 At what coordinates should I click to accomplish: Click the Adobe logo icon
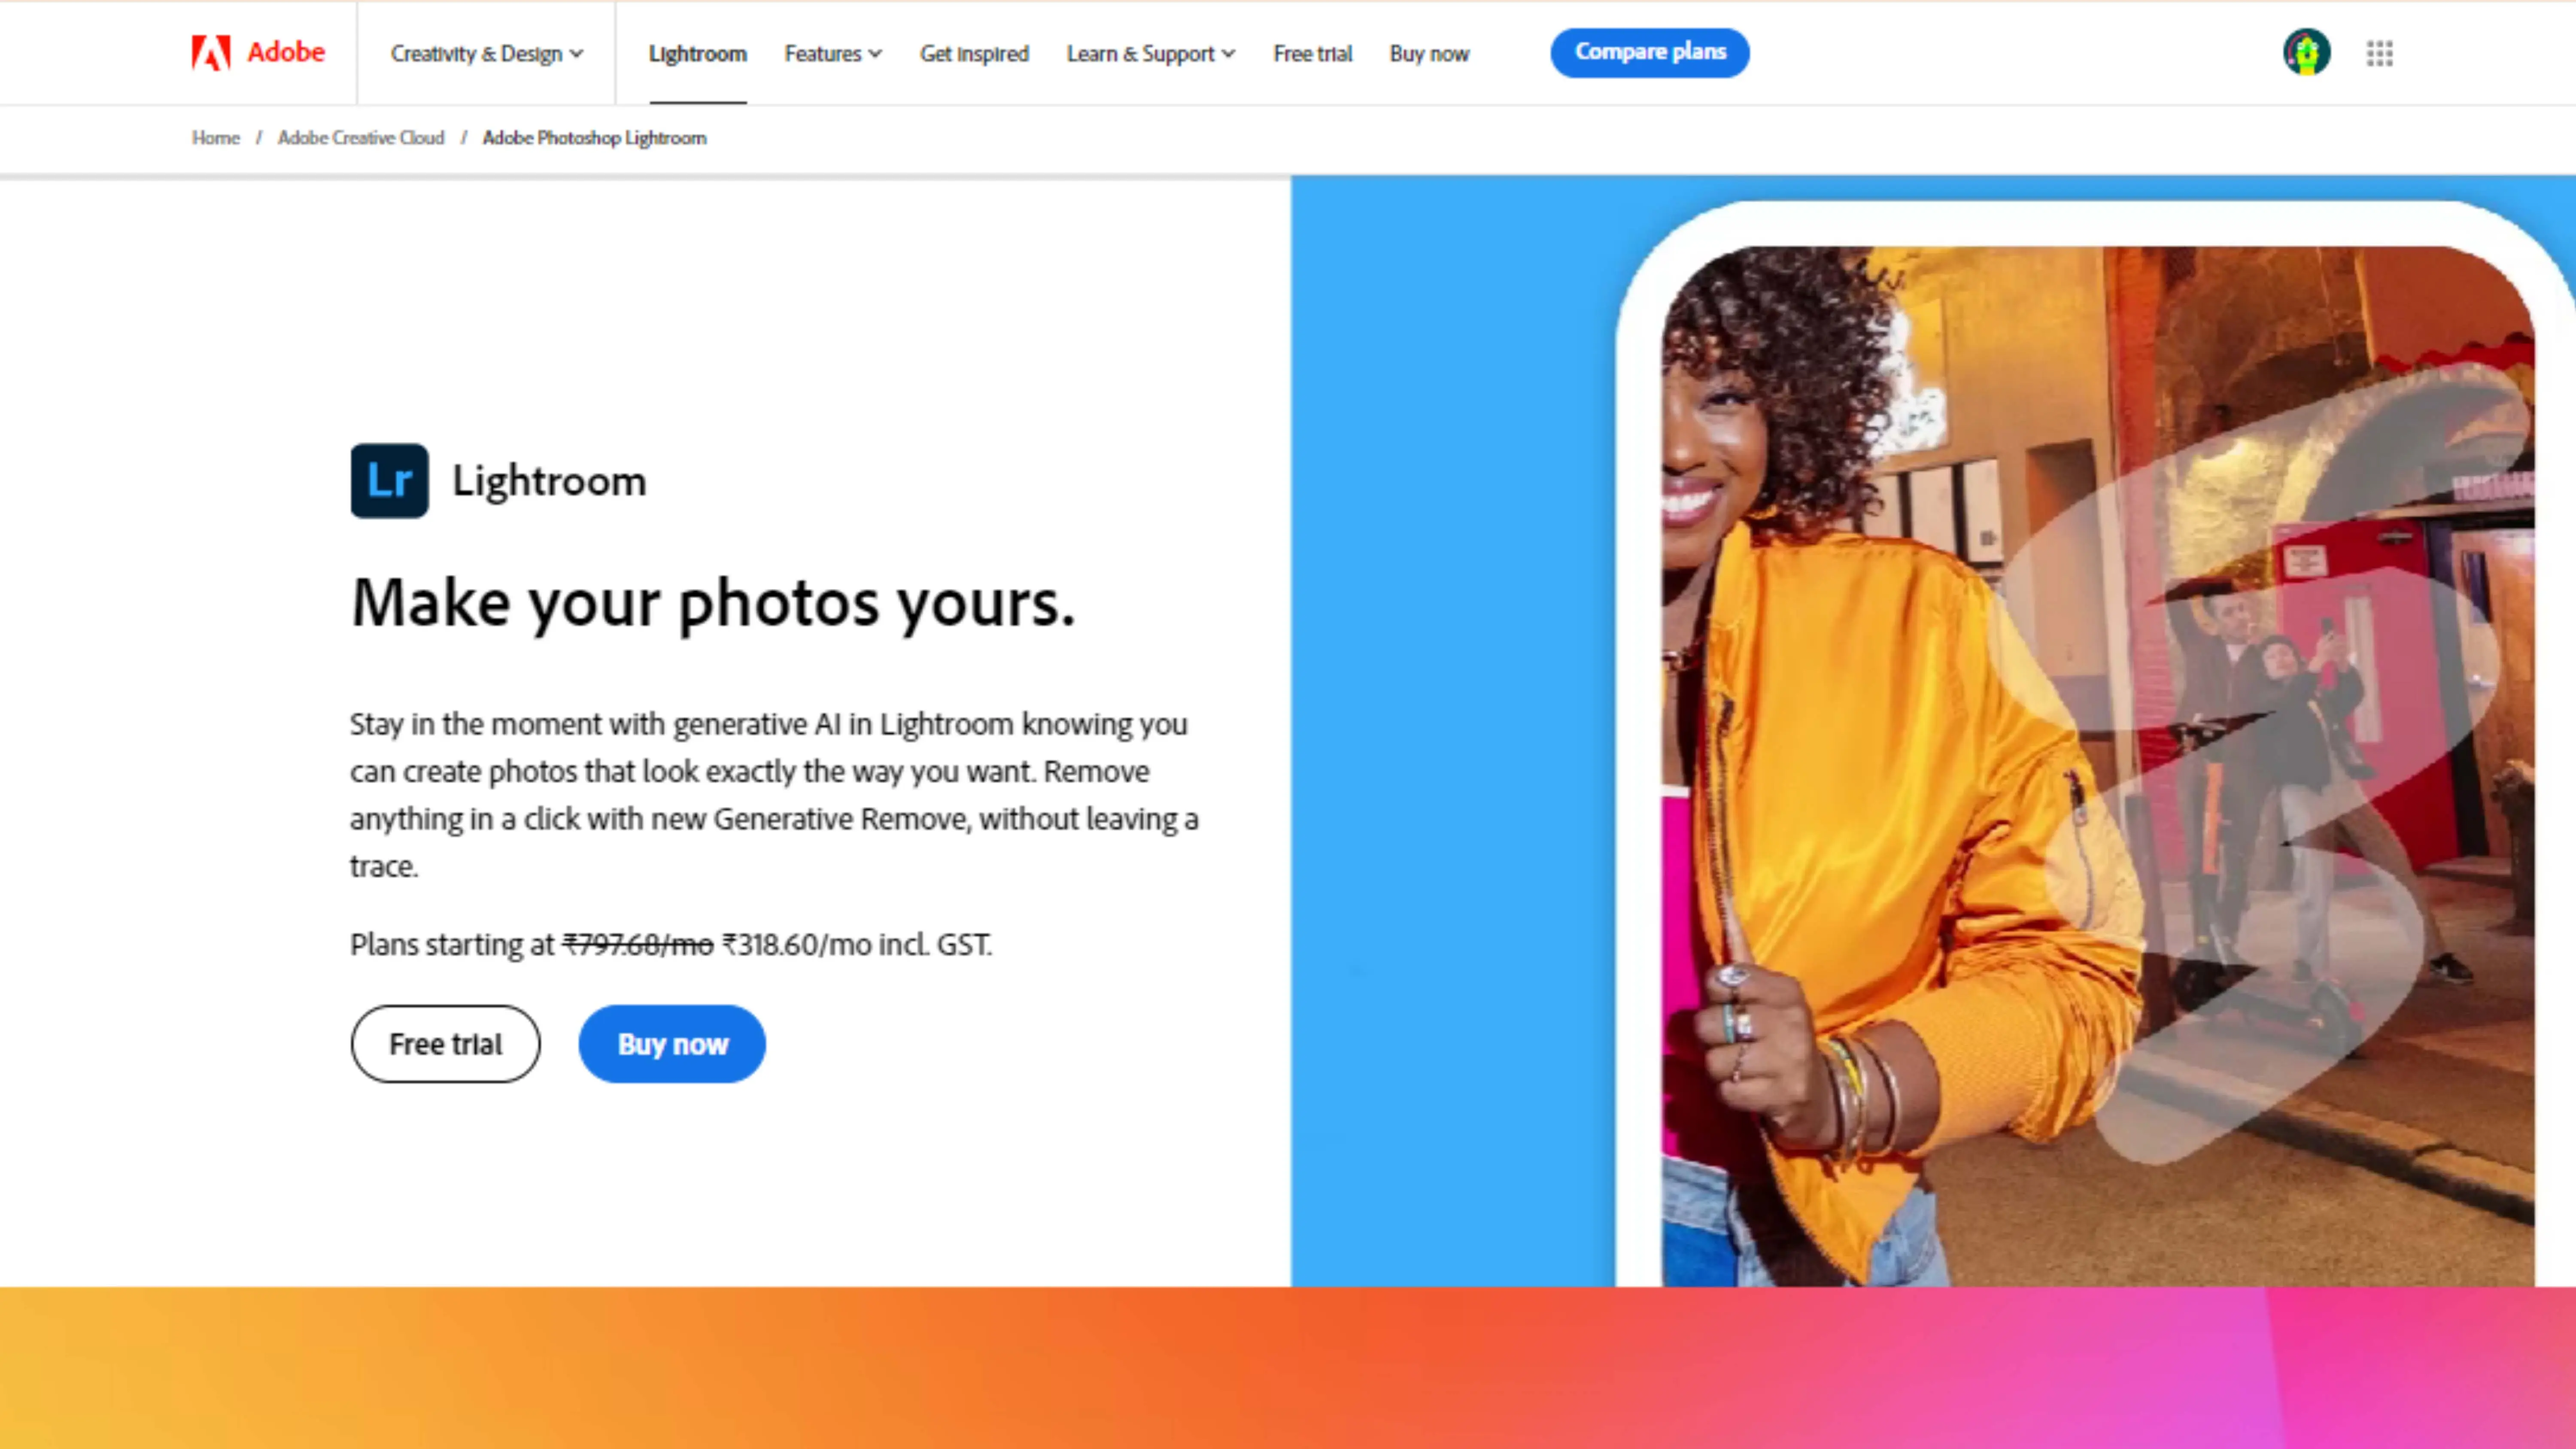click(x=211, y=52)
